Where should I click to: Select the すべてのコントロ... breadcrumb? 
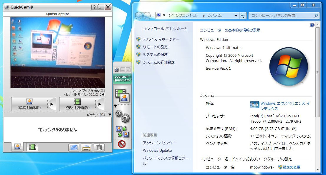(183, 15)
